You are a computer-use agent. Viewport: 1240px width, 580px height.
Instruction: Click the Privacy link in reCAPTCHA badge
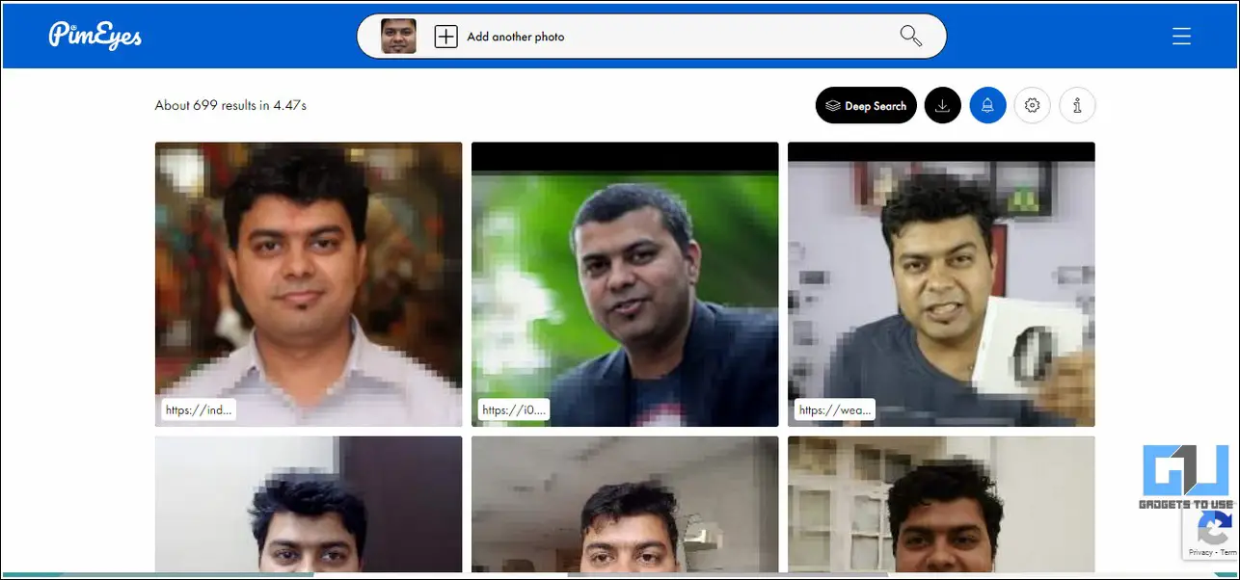point(1200,552)
